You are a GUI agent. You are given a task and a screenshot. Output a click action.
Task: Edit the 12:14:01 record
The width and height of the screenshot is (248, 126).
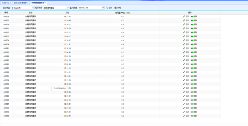point(186,72)
